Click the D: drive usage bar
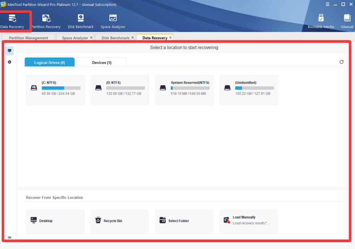 point(125,88)
